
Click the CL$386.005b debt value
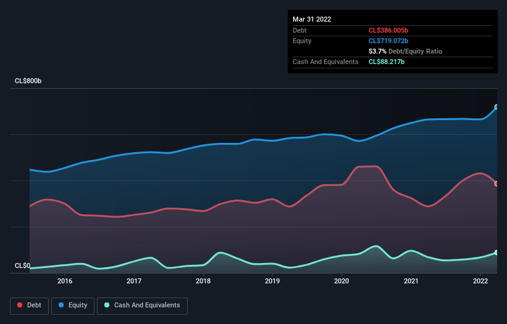tap(388, 30)
